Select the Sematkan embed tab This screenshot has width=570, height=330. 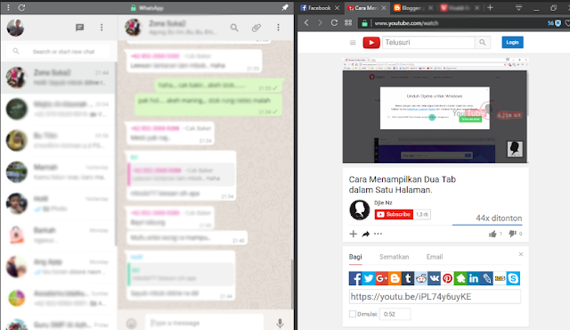point(394,257)
